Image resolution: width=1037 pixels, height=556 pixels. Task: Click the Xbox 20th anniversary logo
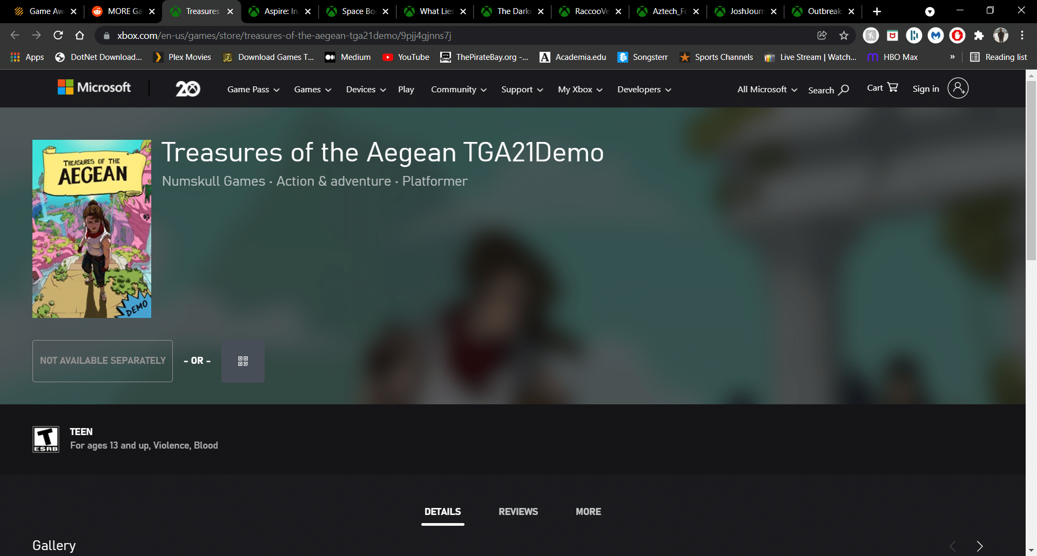187,89
